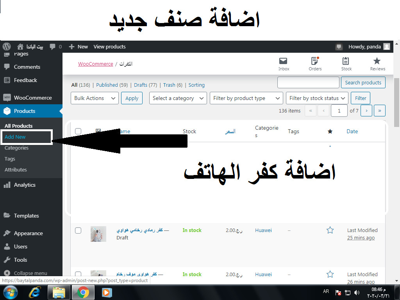Click Add New product submenu link

pos(15,137)
